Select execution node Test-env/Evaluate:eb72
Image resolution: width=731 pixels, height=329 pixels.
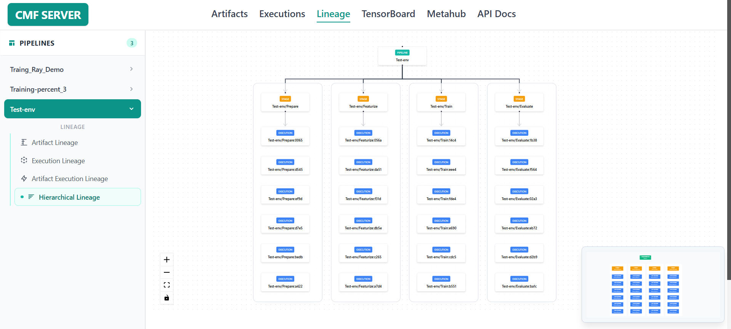(519, 224)
